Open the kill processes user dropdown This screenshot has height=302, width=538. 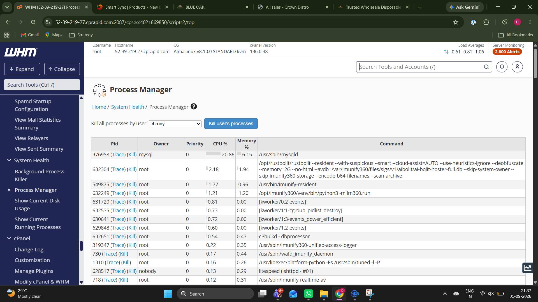coord(175,124)
